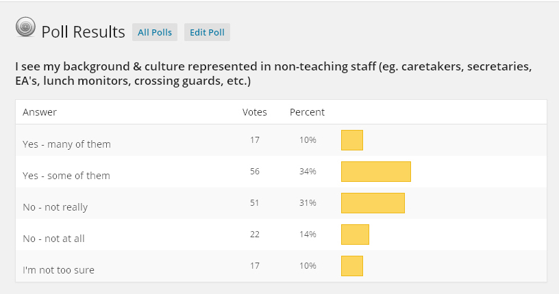Click the yellow bar for 'Yes - many of them'
559x294 pixels.
(x=352, y=140)
